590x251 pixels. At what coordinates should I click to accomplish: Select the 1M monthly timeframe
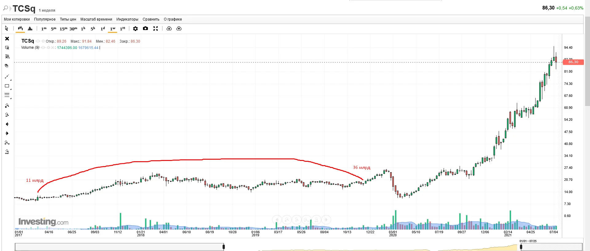click(x=122, y=29)
